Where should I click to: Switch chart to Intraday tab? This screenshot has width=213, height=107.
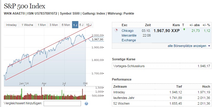11,25
